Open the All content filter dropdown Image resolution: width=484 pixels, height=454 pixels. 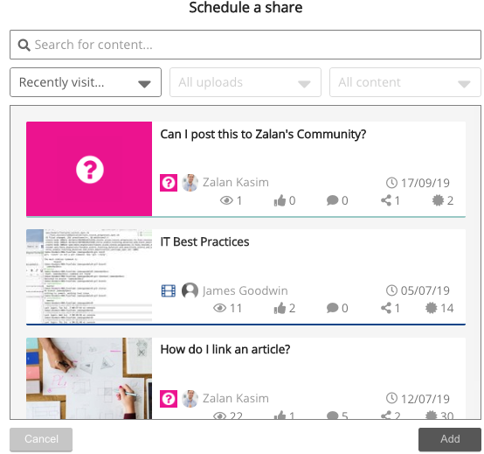point(405,82)
